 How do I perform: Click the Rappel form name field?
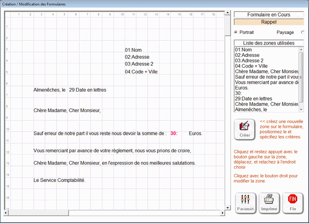[269, 22]
